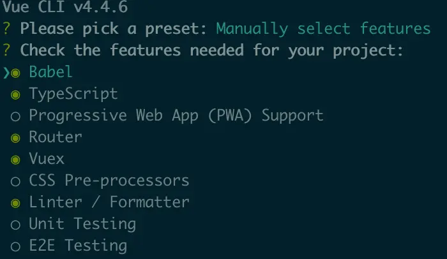Select the "Progressive Web App (PWA) Support" text

(x=176, y=115)
